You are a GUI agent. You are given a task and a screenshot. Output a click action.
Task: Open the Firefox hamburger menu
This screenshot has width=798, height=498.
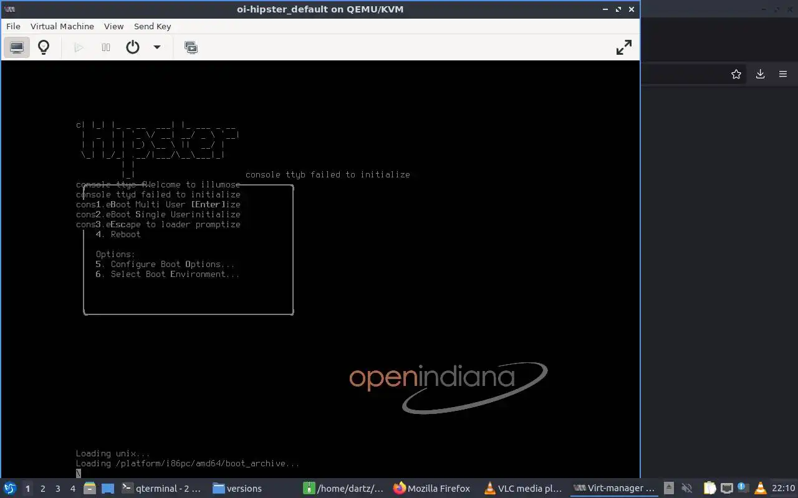click(x=783, y=74)
